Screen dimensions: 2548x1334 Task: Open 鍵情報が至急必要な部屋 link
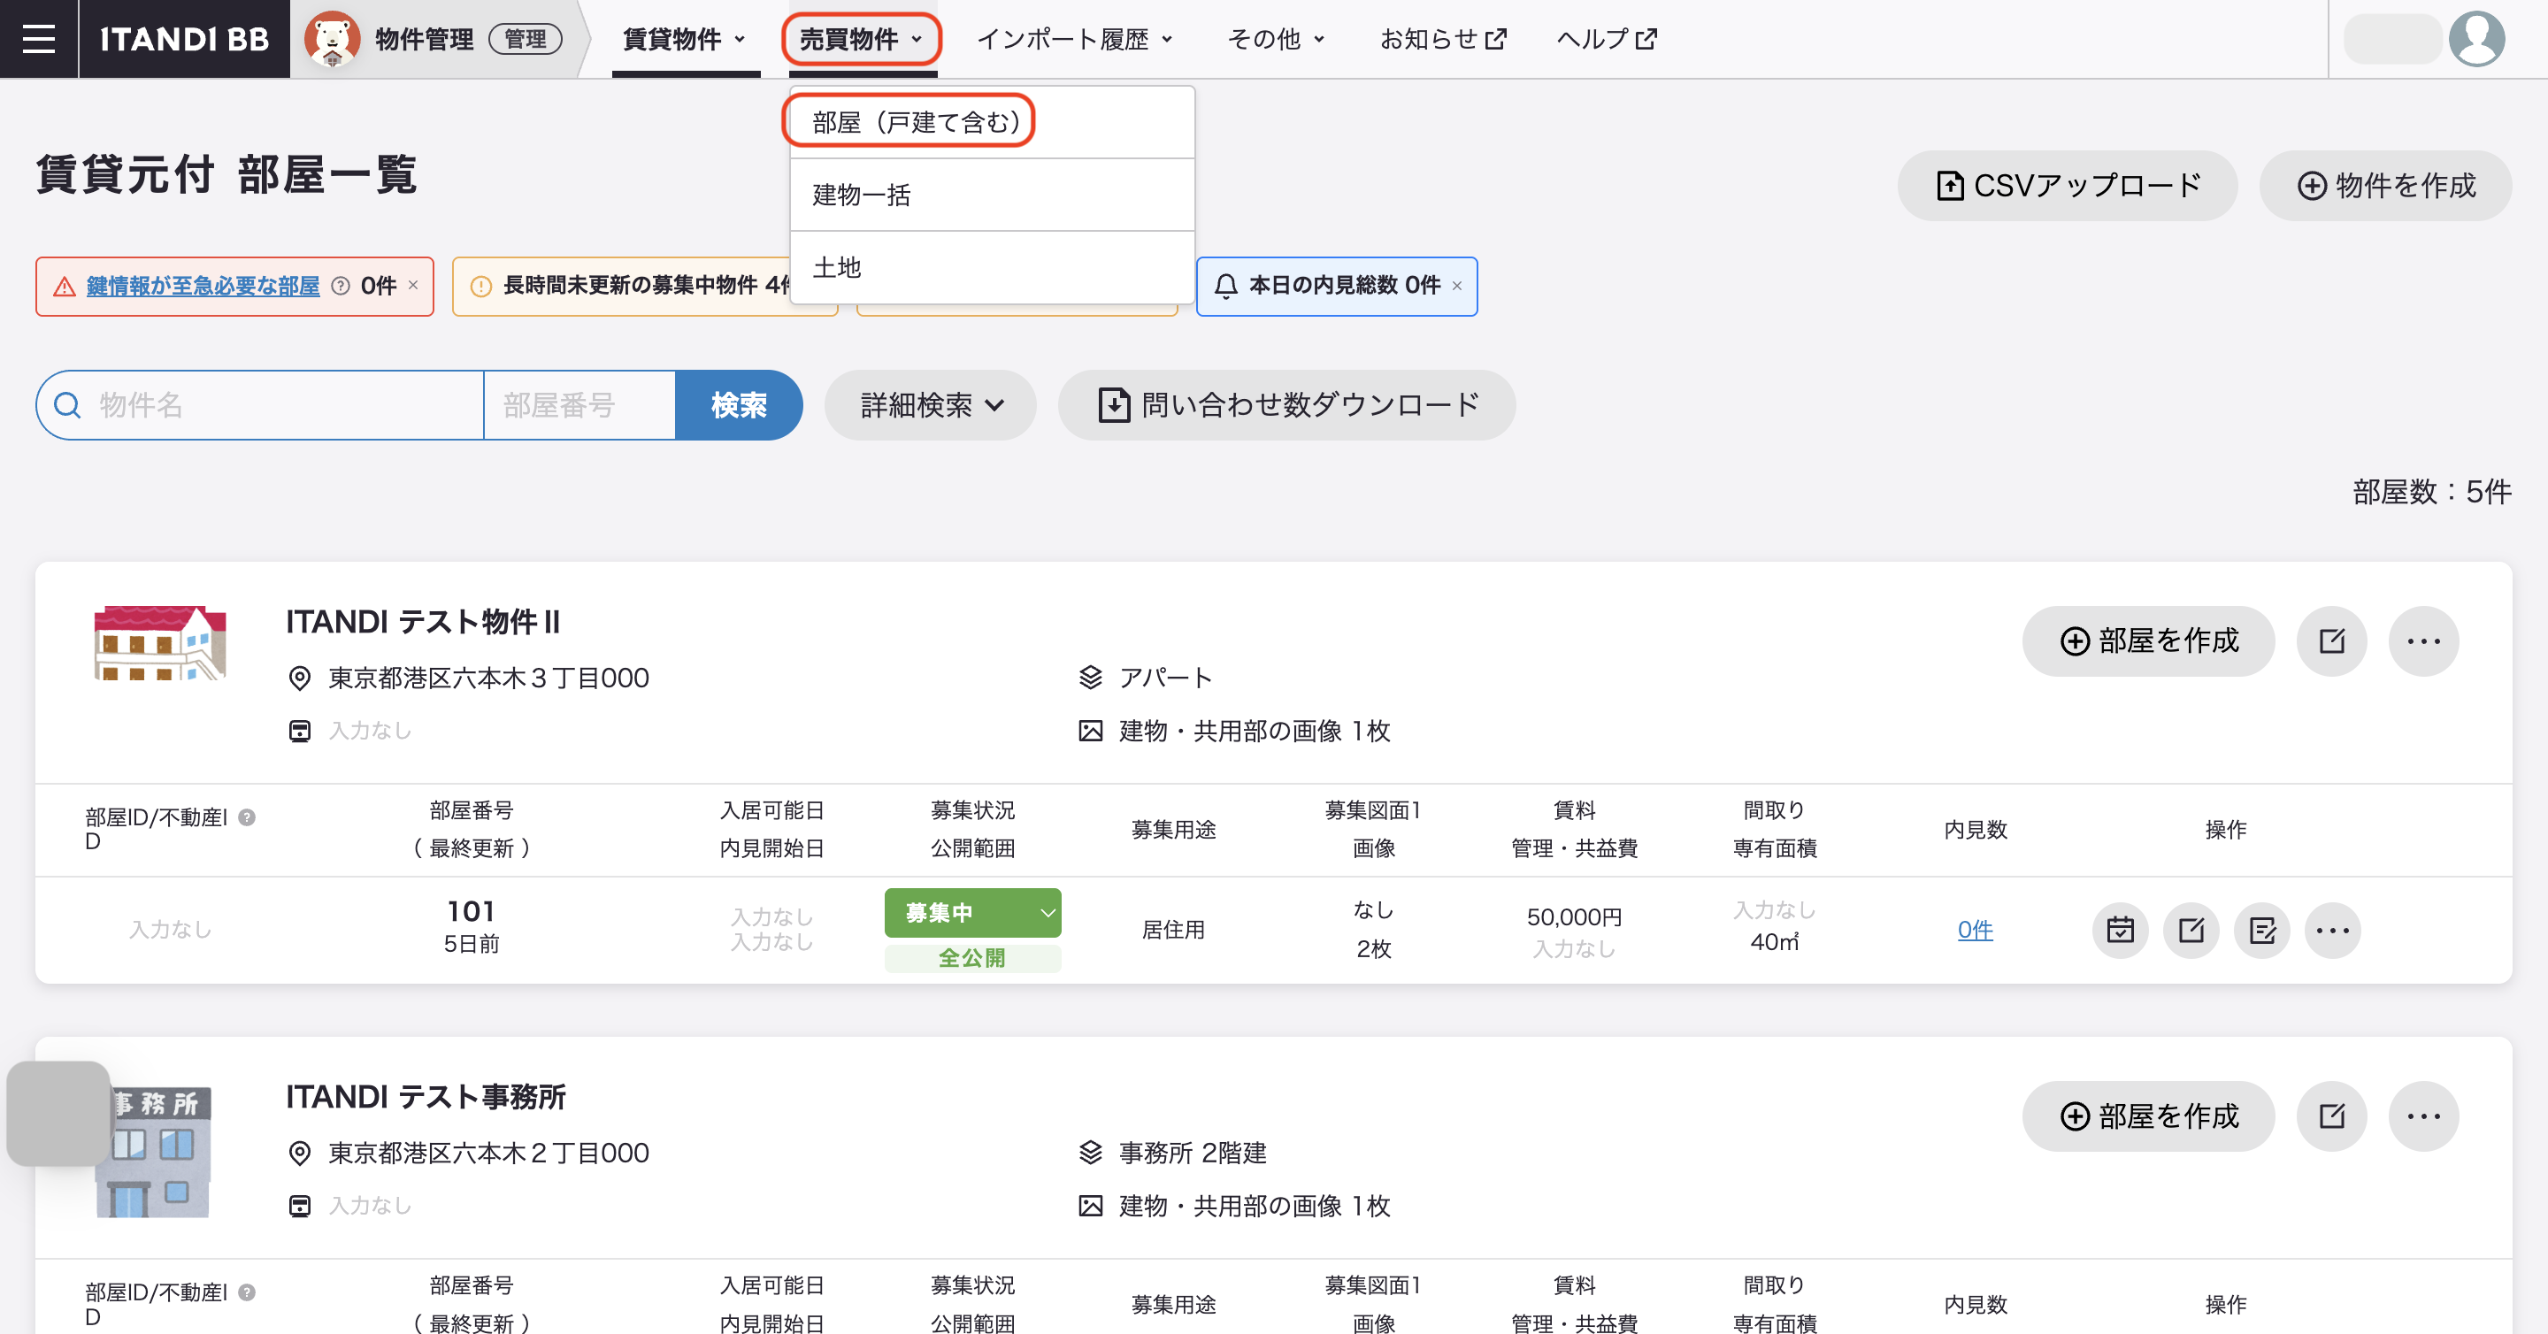tap(203, 286)
